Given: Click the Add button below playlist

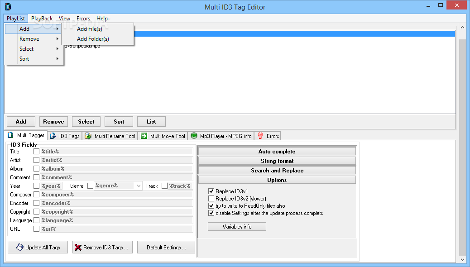Looking at the screenshot, I should click(x=21, y=122).
